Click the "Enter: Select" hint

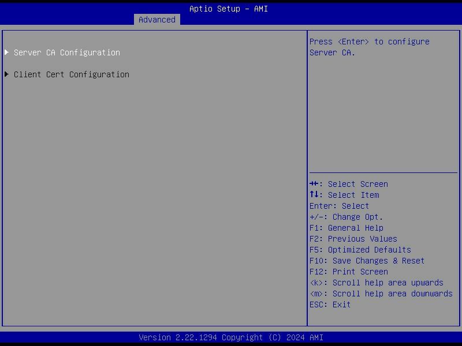[339, 206]
